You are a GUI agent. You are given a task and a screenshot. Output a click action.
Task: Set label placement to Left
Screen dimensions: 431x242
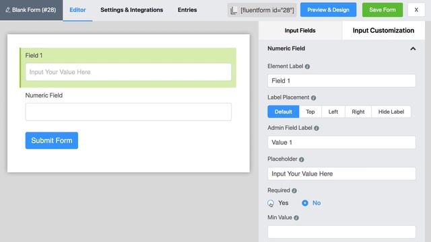(x=333, y=112)
